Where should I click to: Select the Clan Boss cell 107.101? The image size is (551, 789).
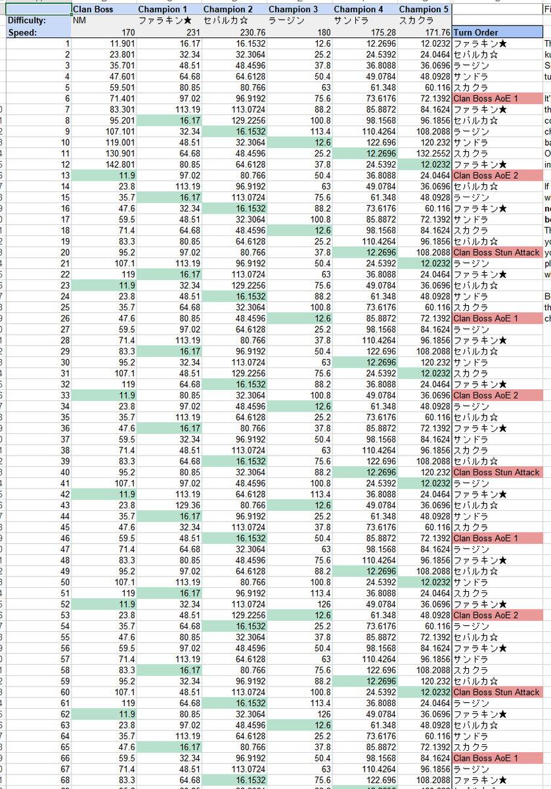tap(104, 131)
